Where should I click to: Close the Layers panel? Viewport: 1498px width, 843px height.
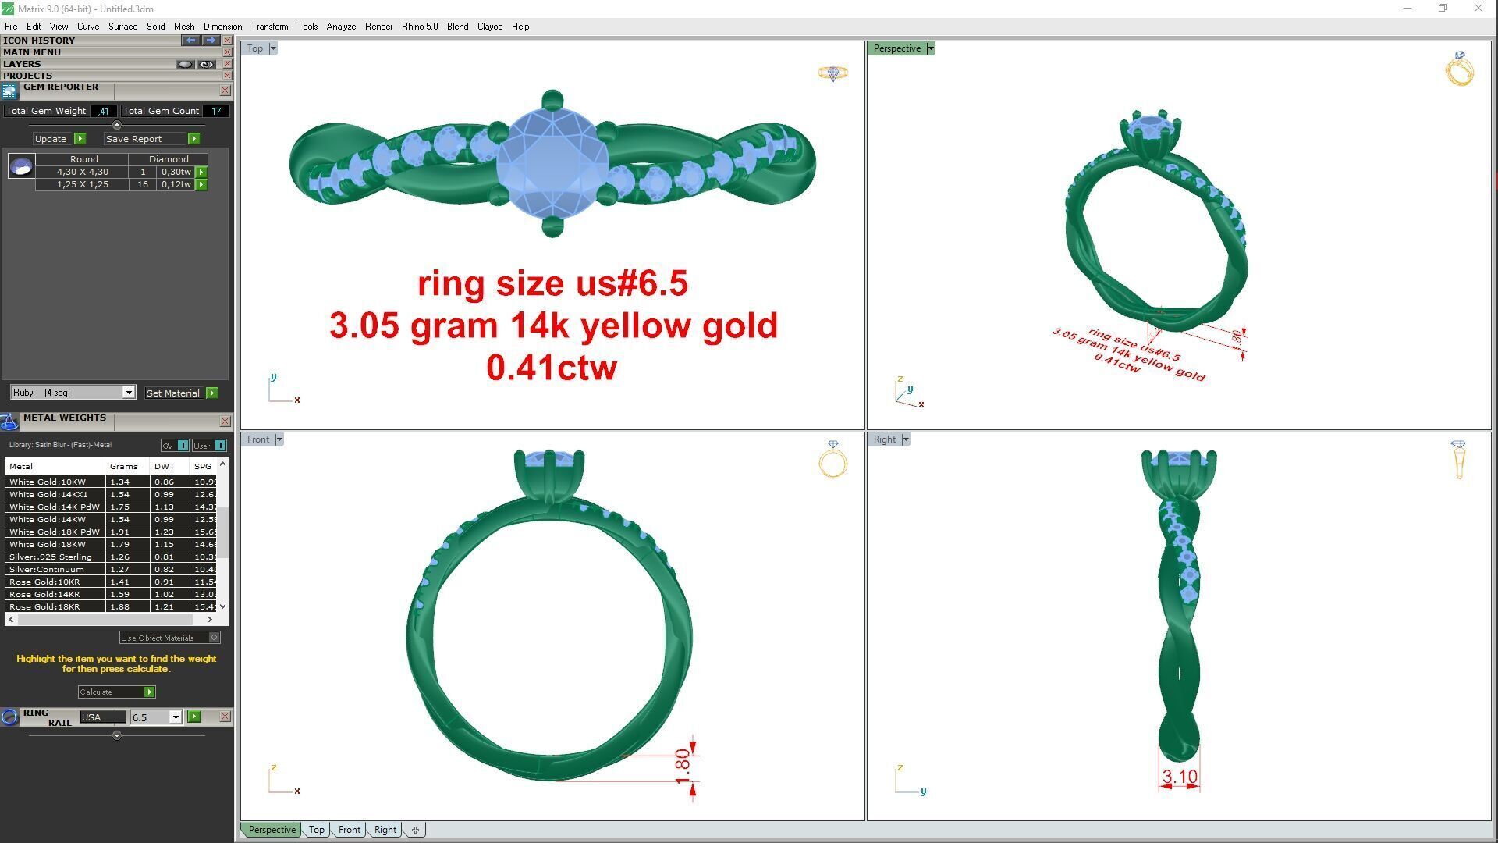[227, 64]
